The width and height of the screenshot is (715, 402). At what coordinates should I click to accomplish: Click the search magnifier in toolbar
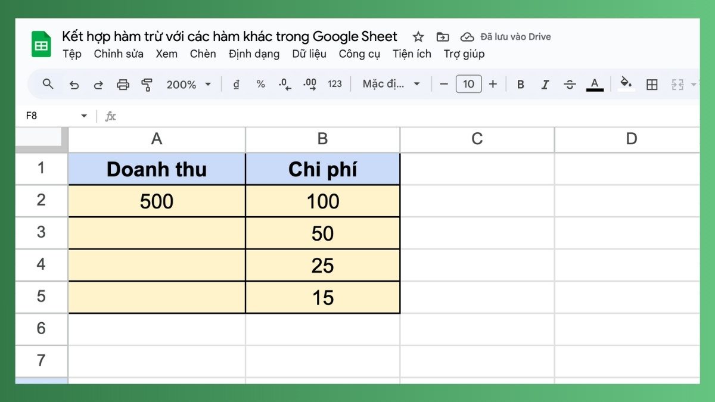coord(48,85)
